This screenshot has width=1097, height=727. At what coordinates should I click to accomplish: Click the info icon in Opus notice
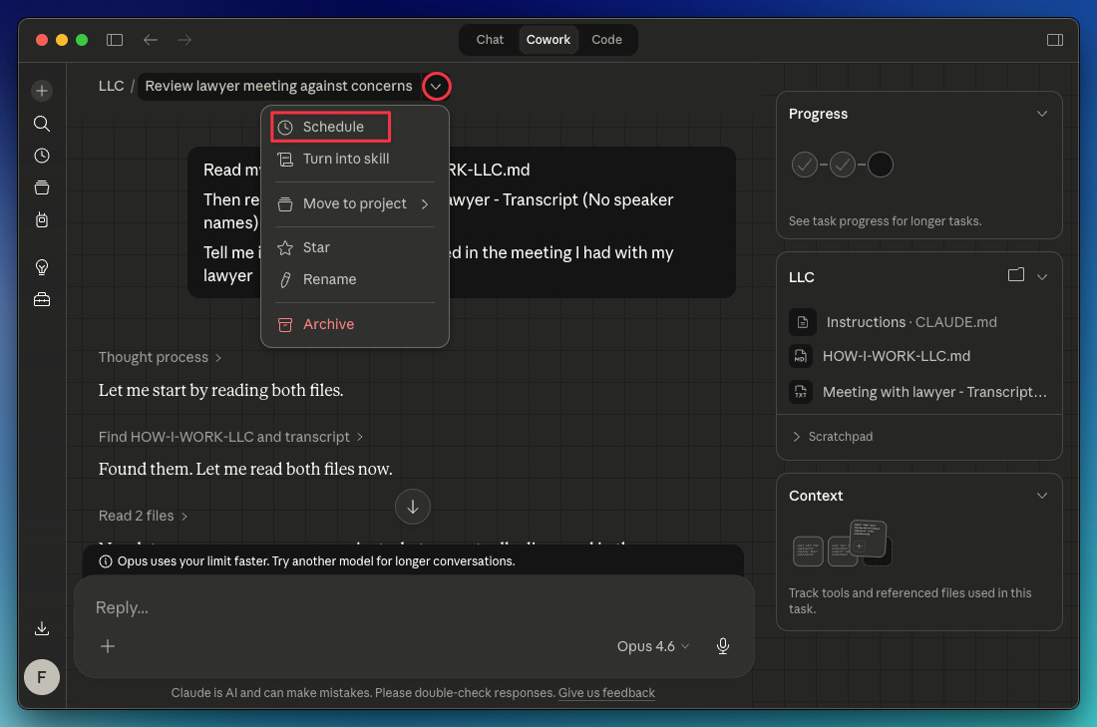tap(106, 561)
